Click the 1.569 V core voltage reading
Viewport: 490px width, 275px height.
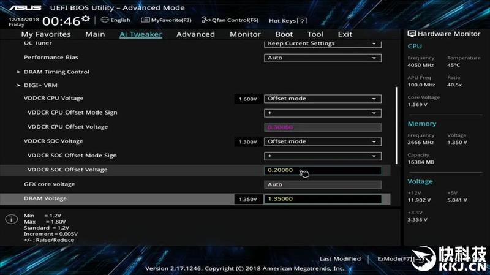coord(417,104)
